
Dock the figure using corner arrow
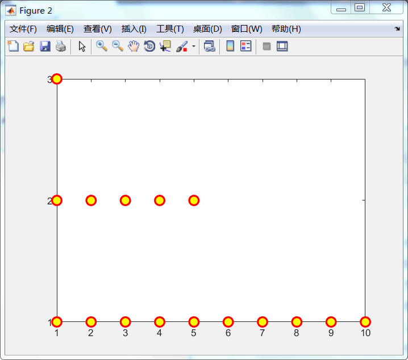[397, 28]
